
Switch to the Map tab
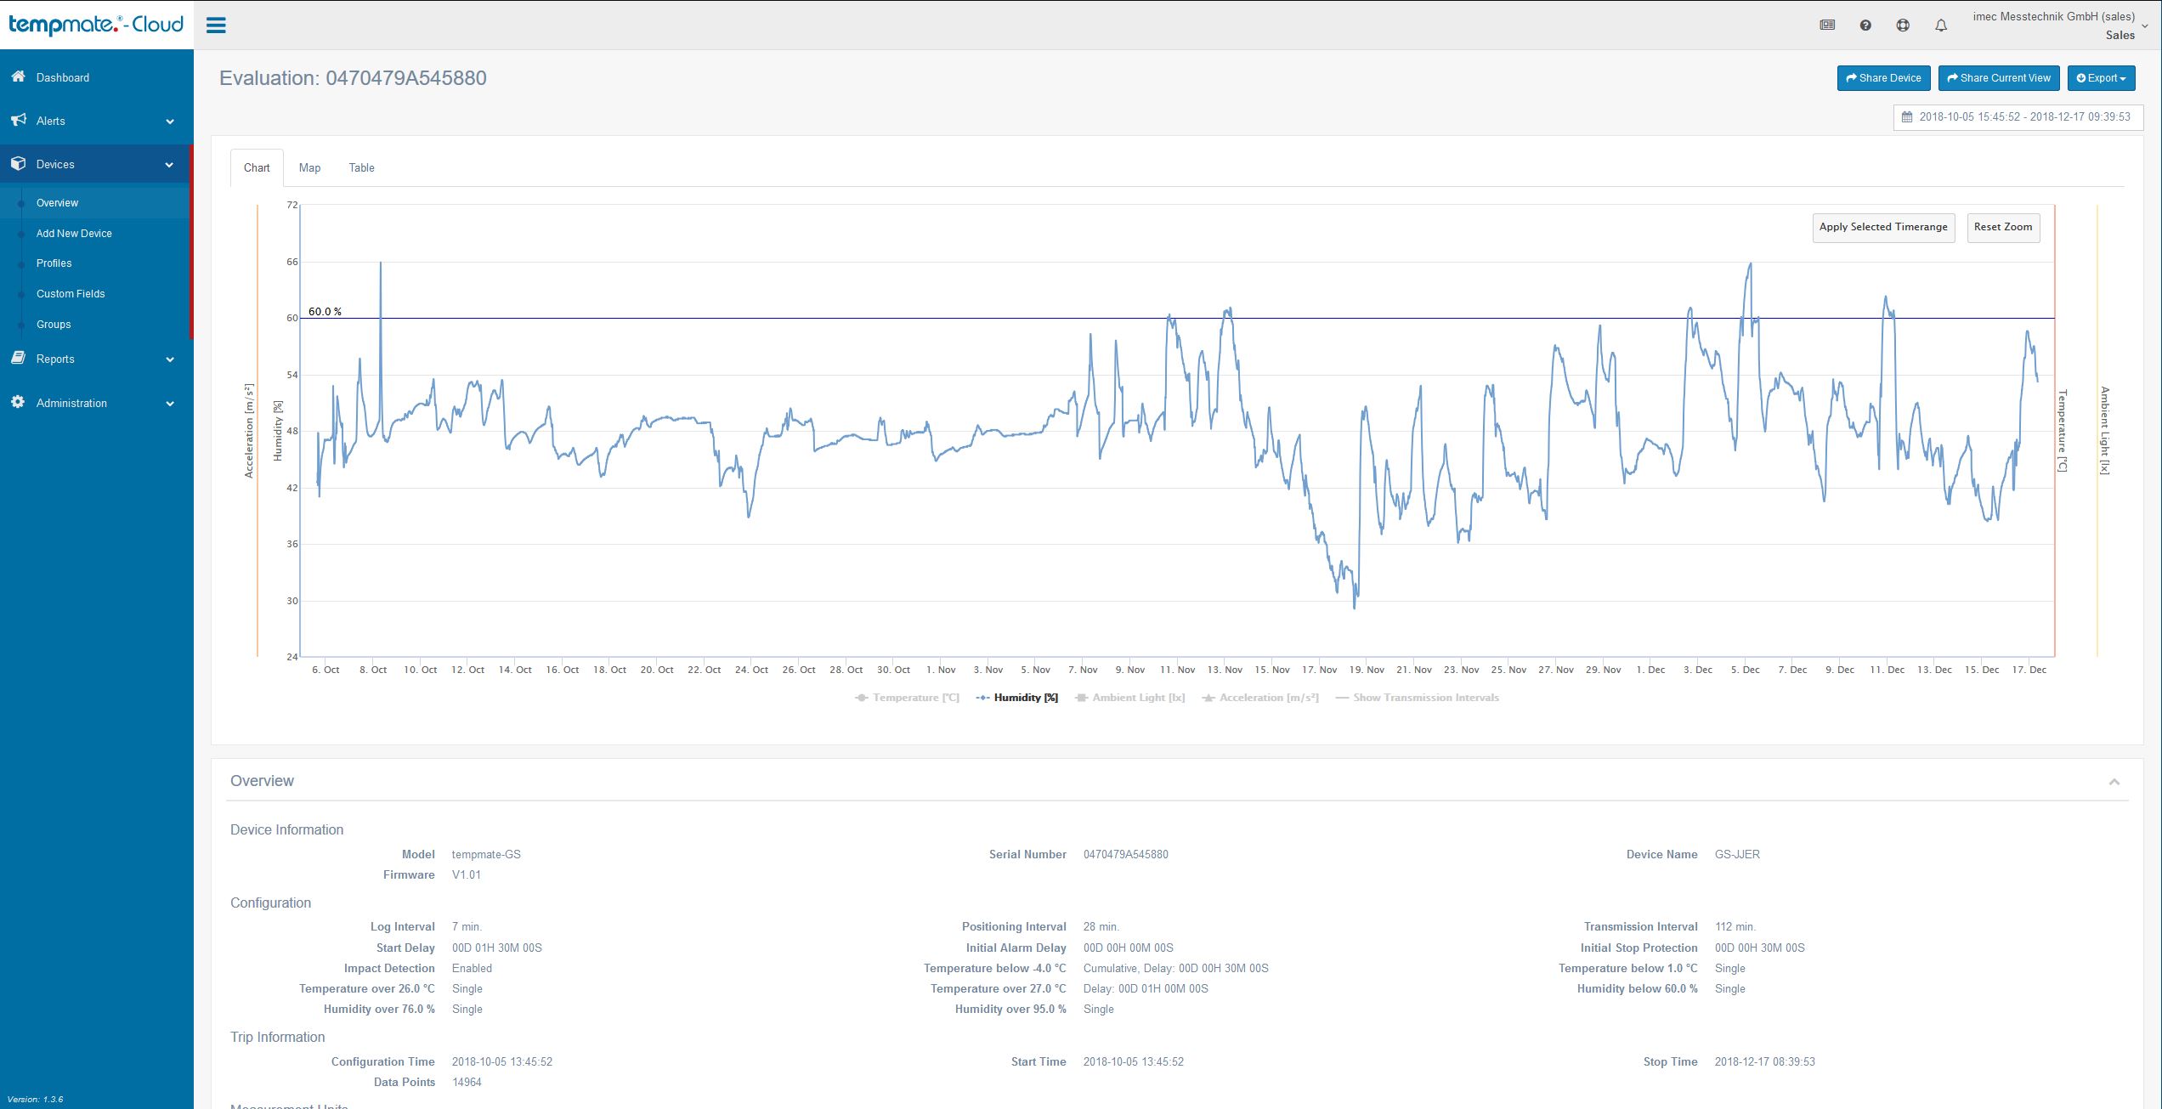[309, 167]
